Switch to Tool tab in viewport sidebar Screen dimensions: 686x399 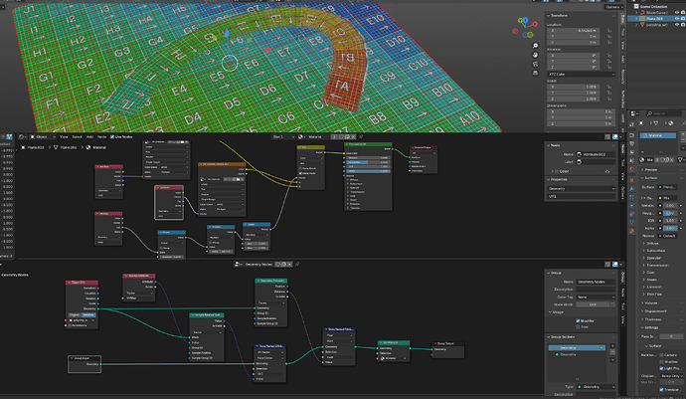coord(622,33)
